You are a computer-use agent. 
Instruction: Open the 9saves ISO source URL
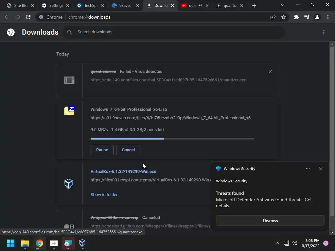[172, 118]
